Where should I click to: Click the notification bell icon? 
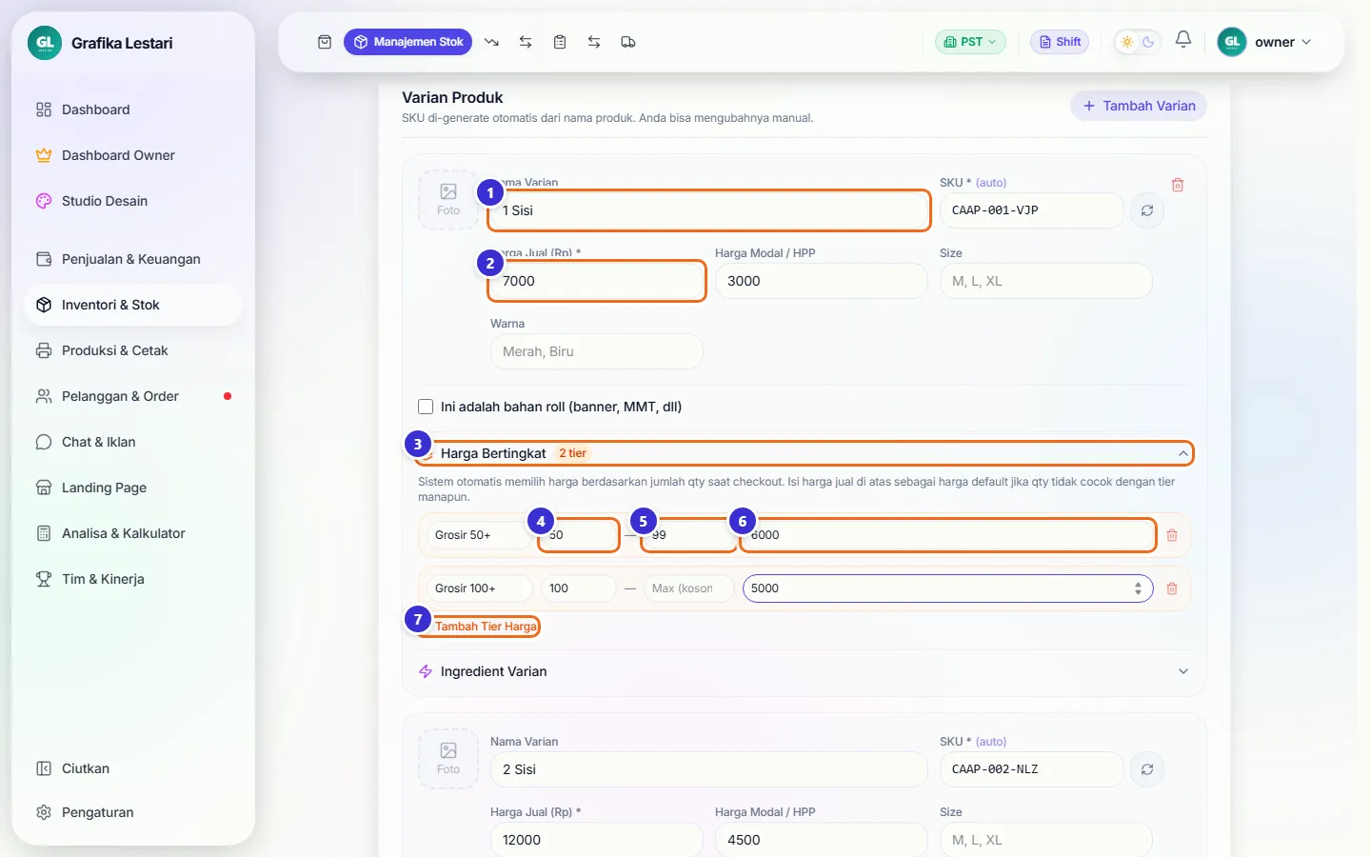pos(1183,40)
